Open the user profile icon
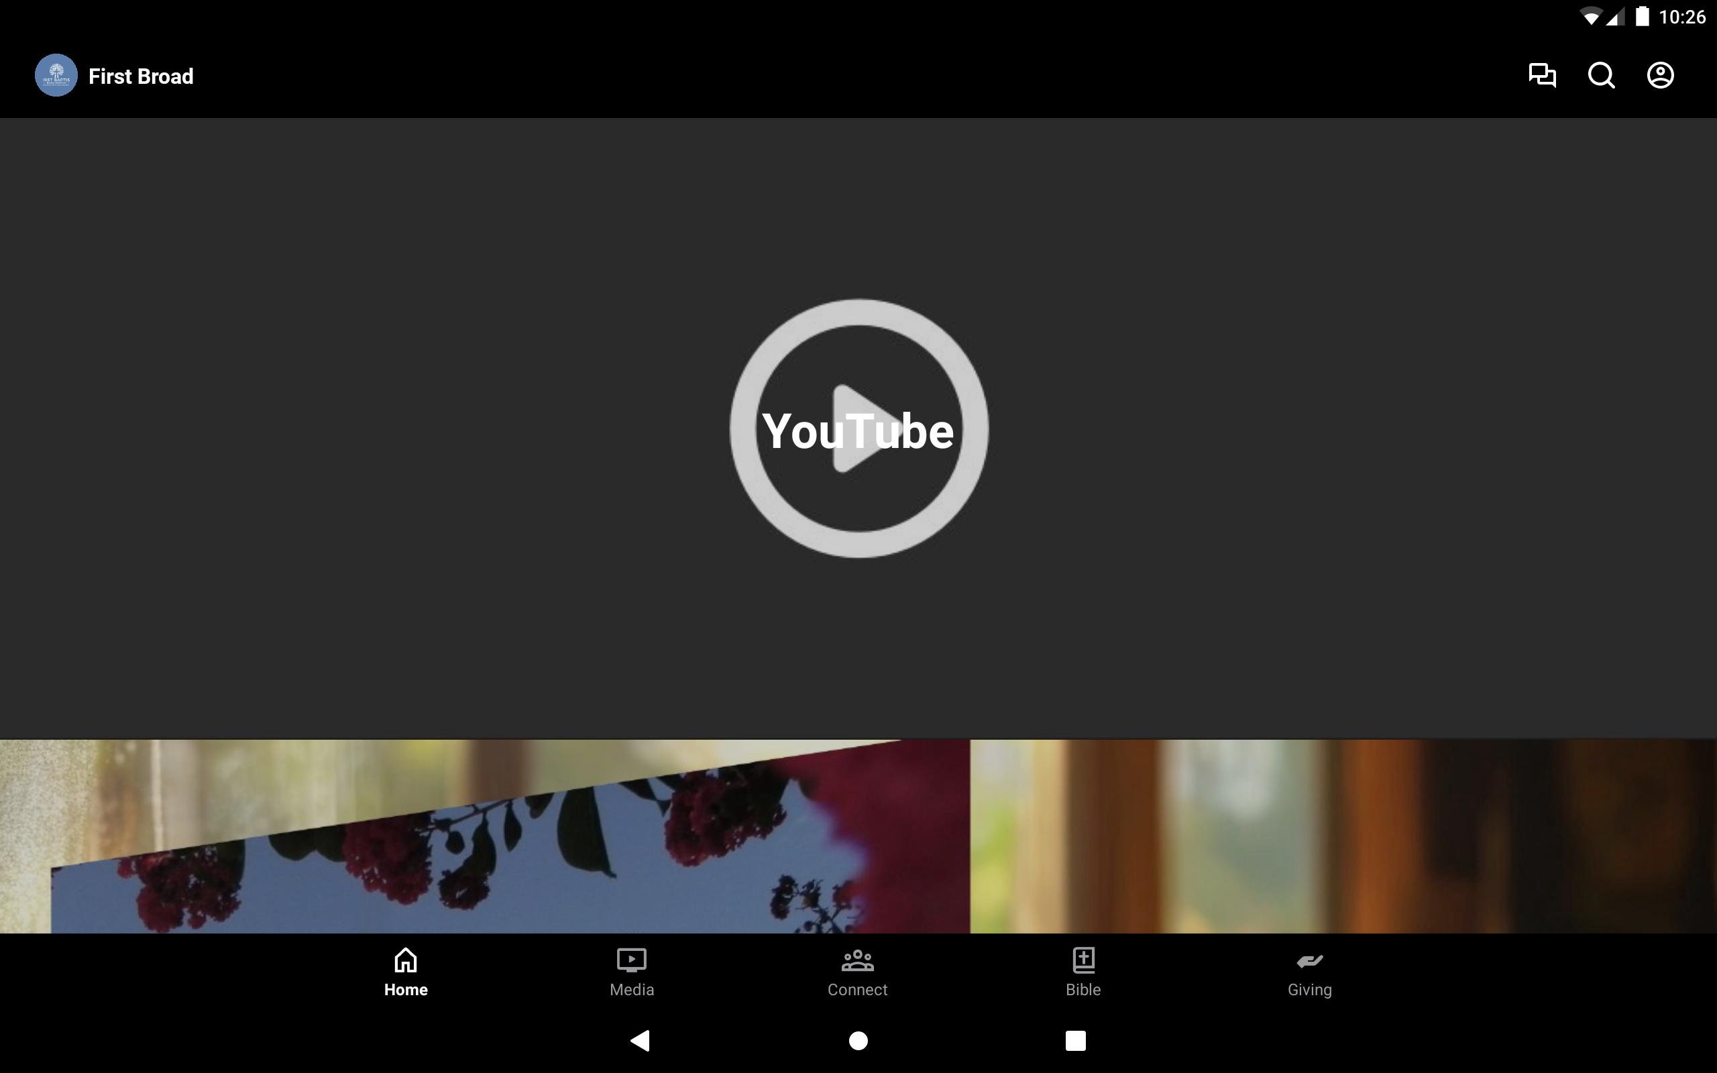This screenshot has height=1073, width=1717. click(x=1659, y=75)
